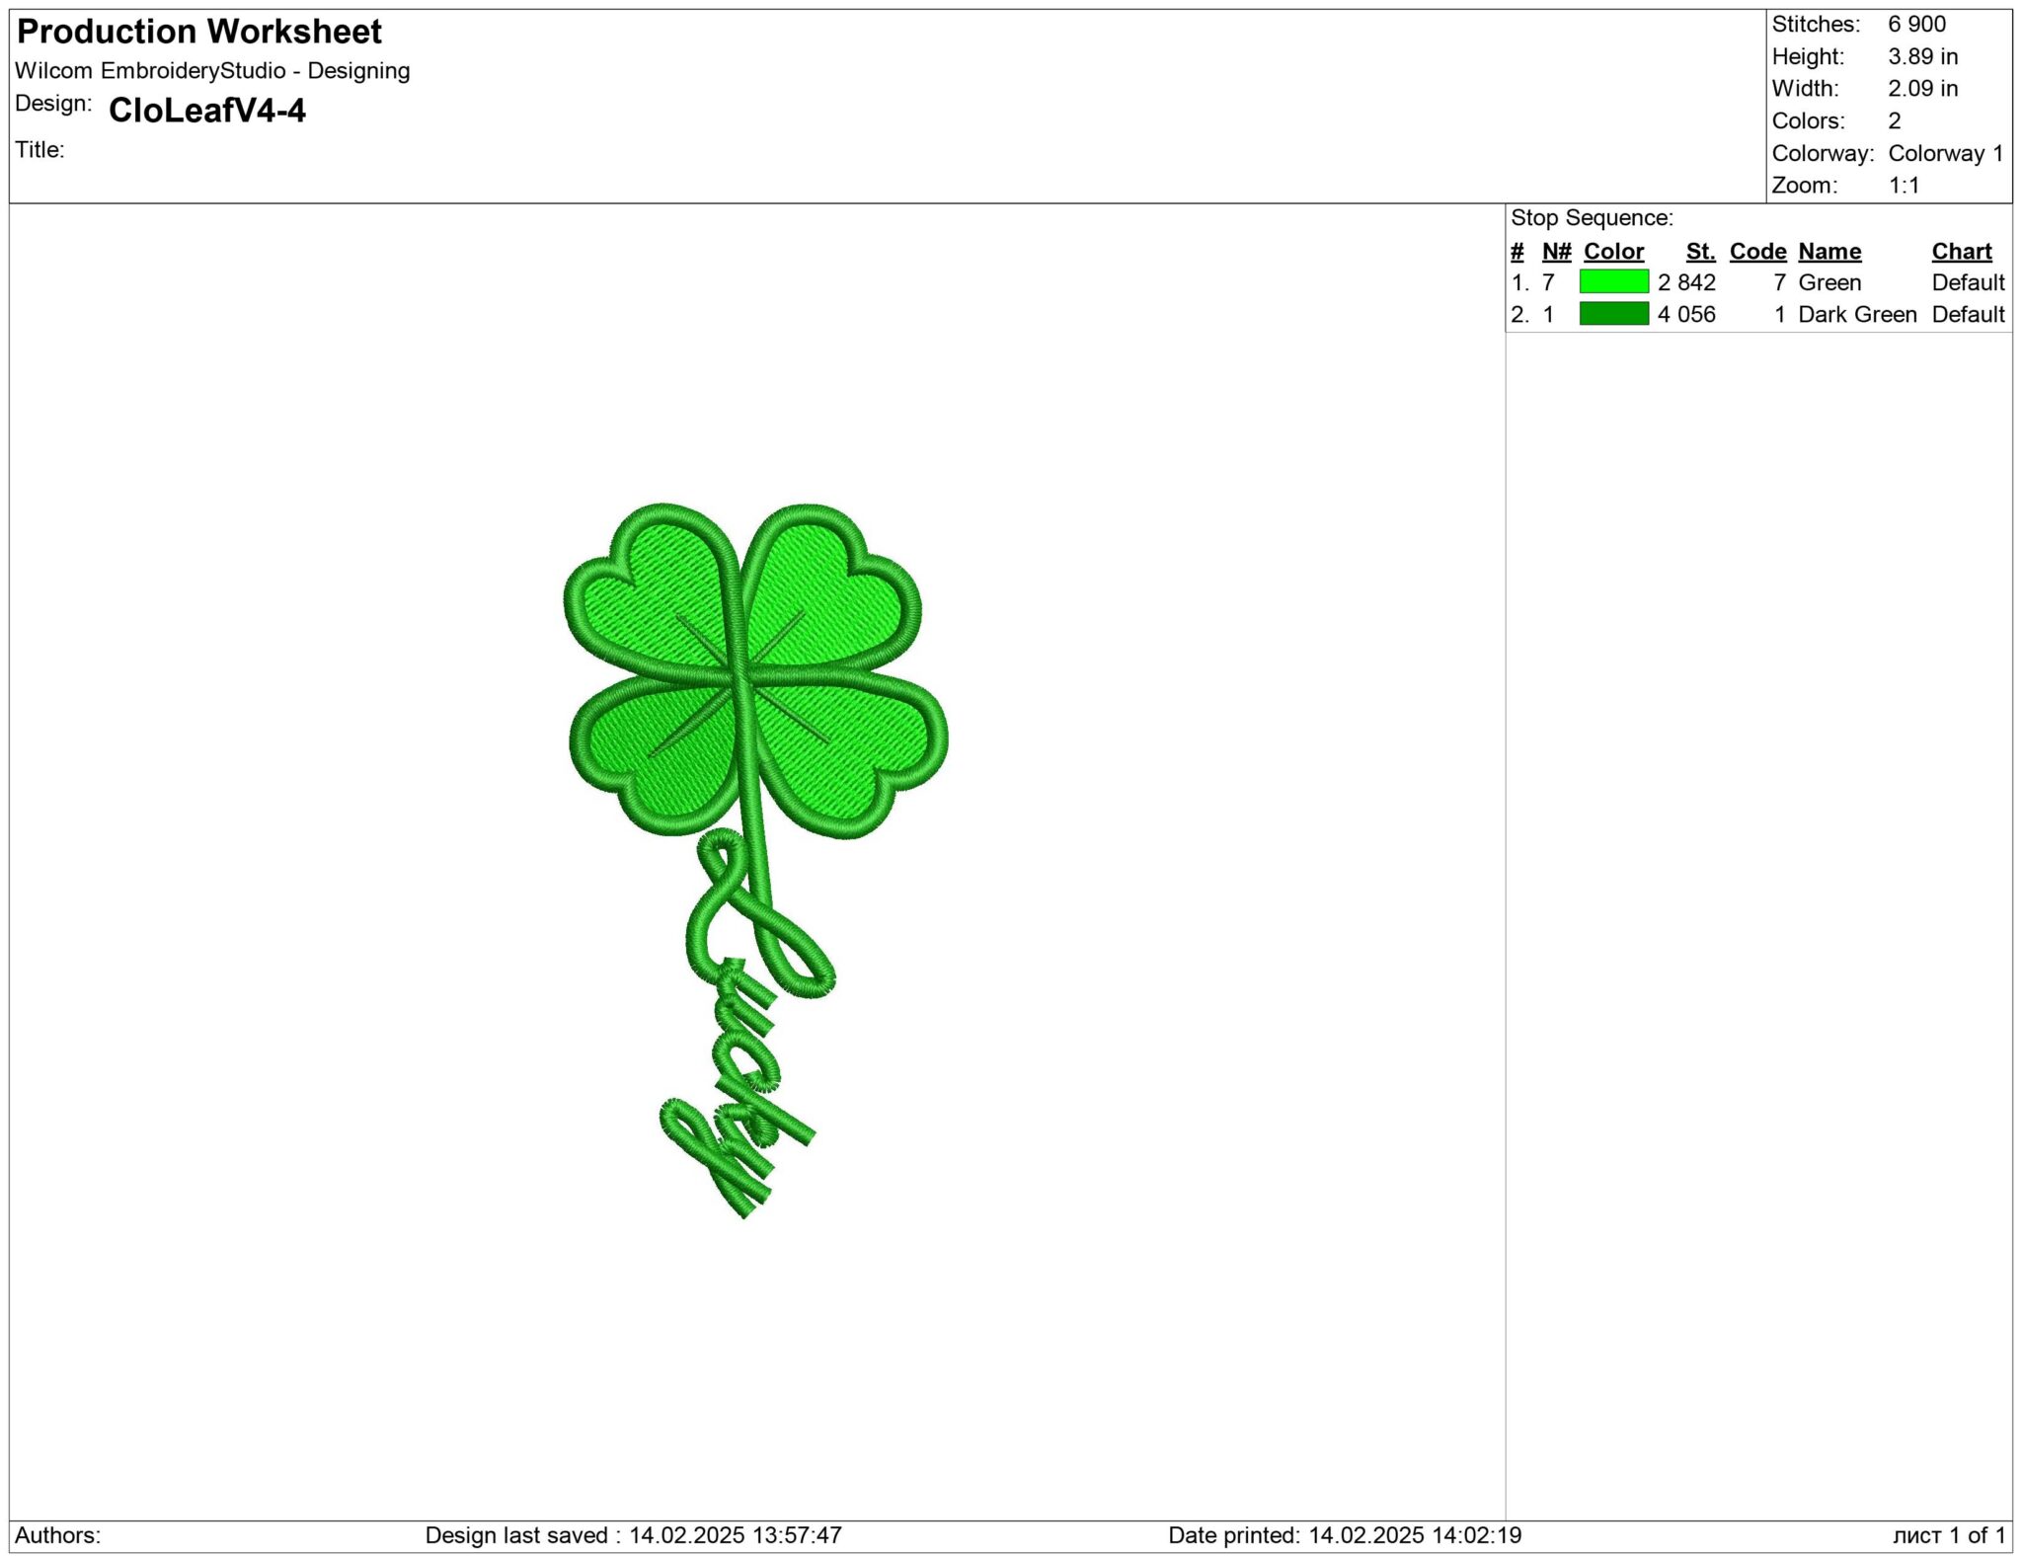Click the Dark Green color swatch in row 2
The width and height of the screenshot is (2022, 1556).
pos(1614,314)
